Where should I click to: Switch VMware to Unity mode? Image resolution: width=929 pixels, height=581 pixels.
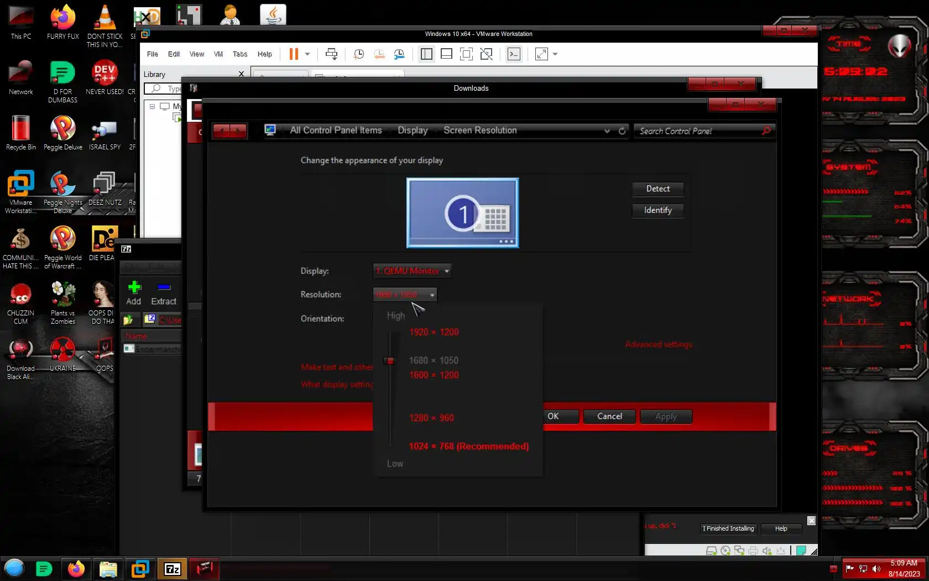tap(486, 54)
